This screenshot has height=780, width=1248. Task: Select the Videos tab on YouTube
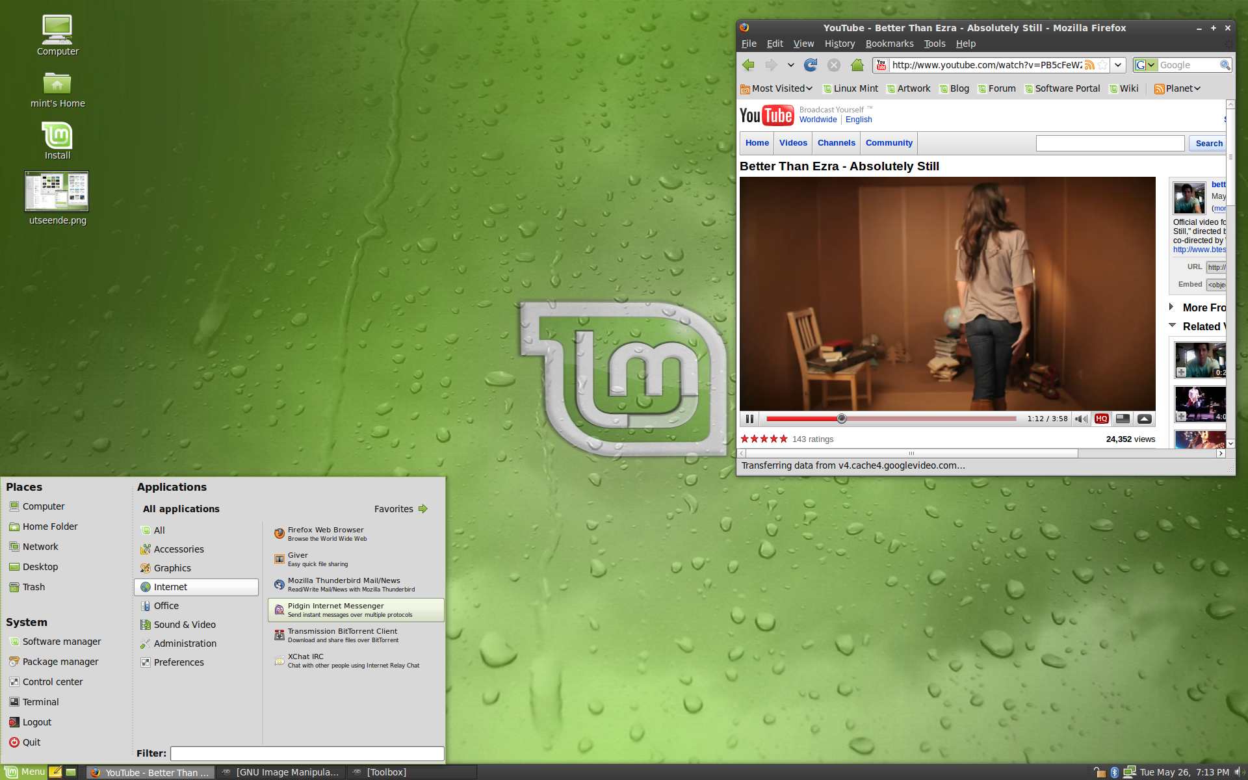[793, 143]
